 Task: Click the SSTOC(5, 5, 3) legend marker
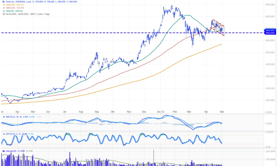4,134
